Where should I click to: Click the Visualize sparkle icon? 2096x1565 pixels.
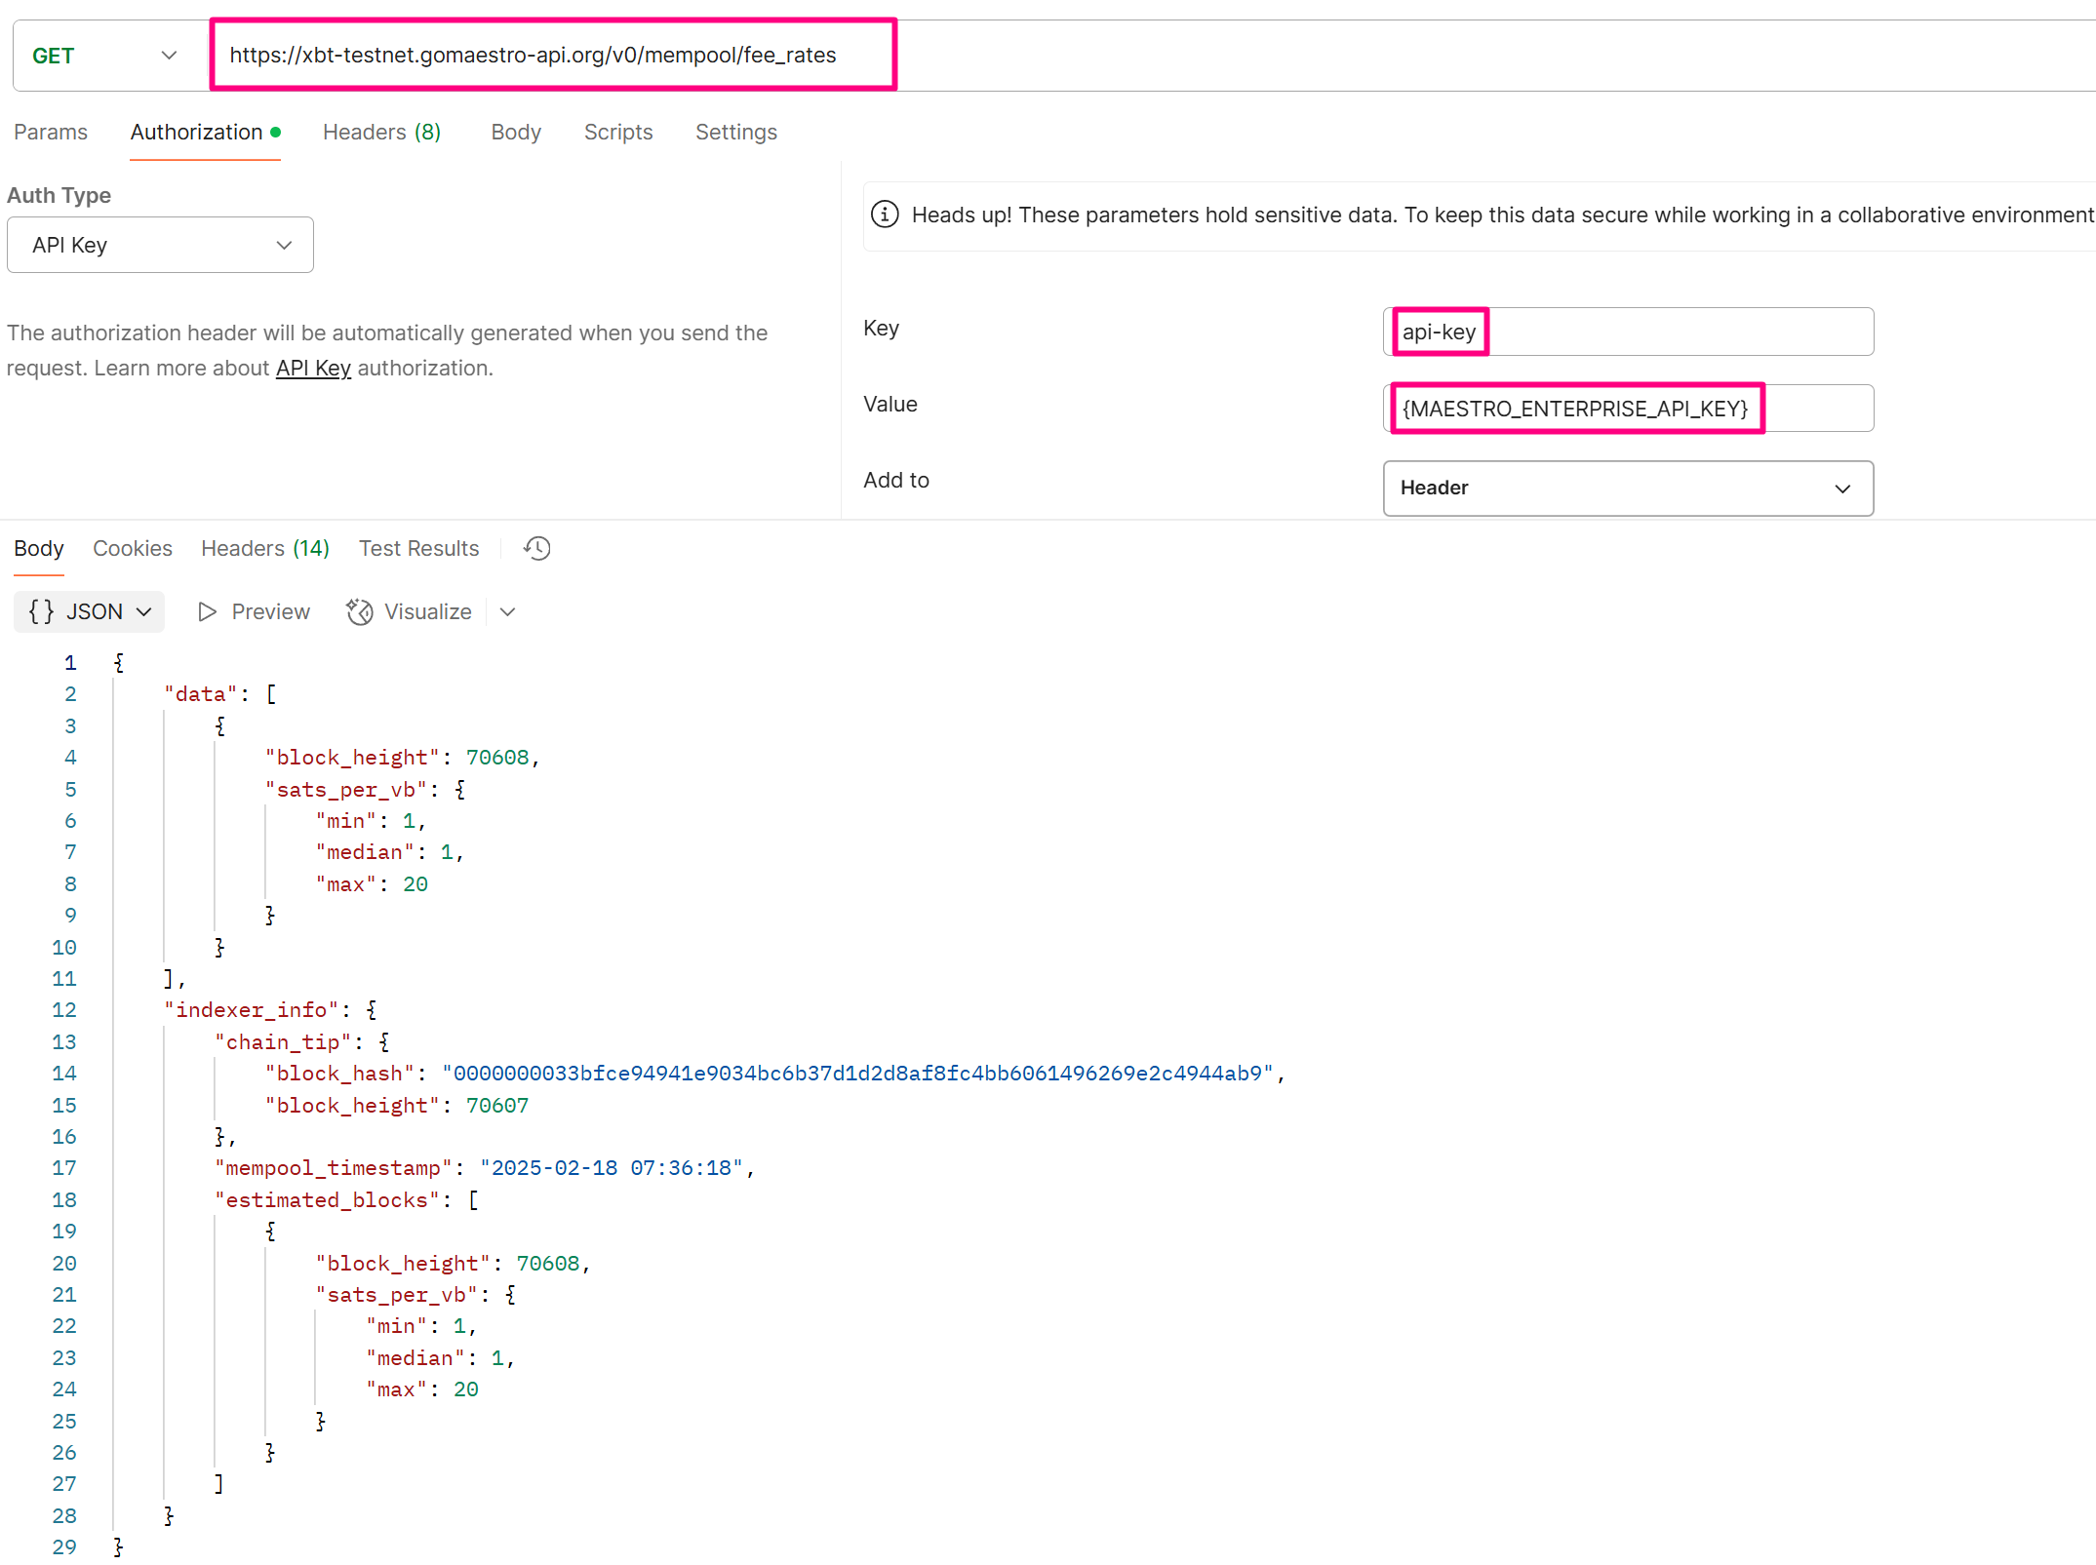pyautogui.click(x=359, y=611)
